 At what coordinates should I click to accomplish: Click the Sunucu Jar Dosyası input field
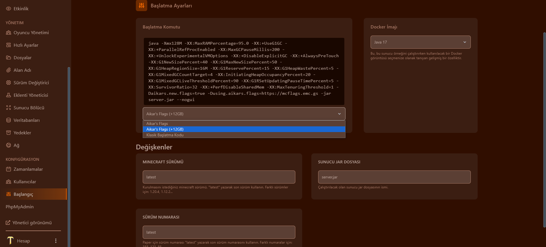tap(394, 177)
